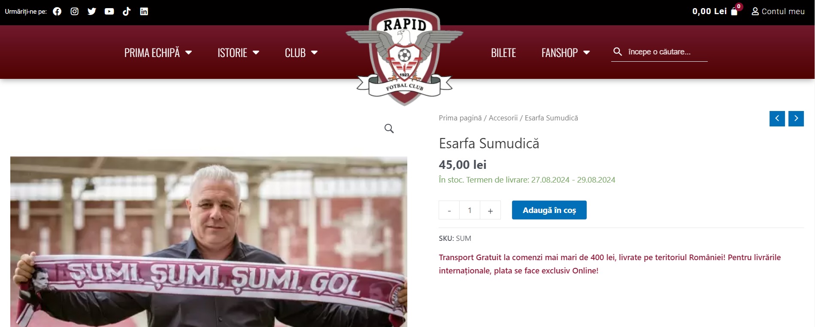The image size is (815, 327).
Task: Open the LinkedIn social icon
Action: [x=144, y=12]
